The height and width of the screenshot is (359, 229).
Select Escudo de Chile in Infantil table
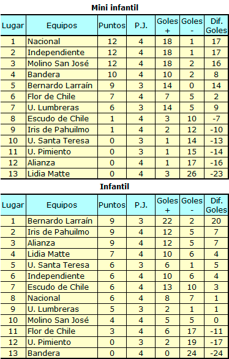(x=58, y=287)
